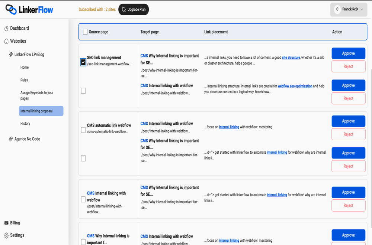Open Settings via the gear icon

(6, 235)
